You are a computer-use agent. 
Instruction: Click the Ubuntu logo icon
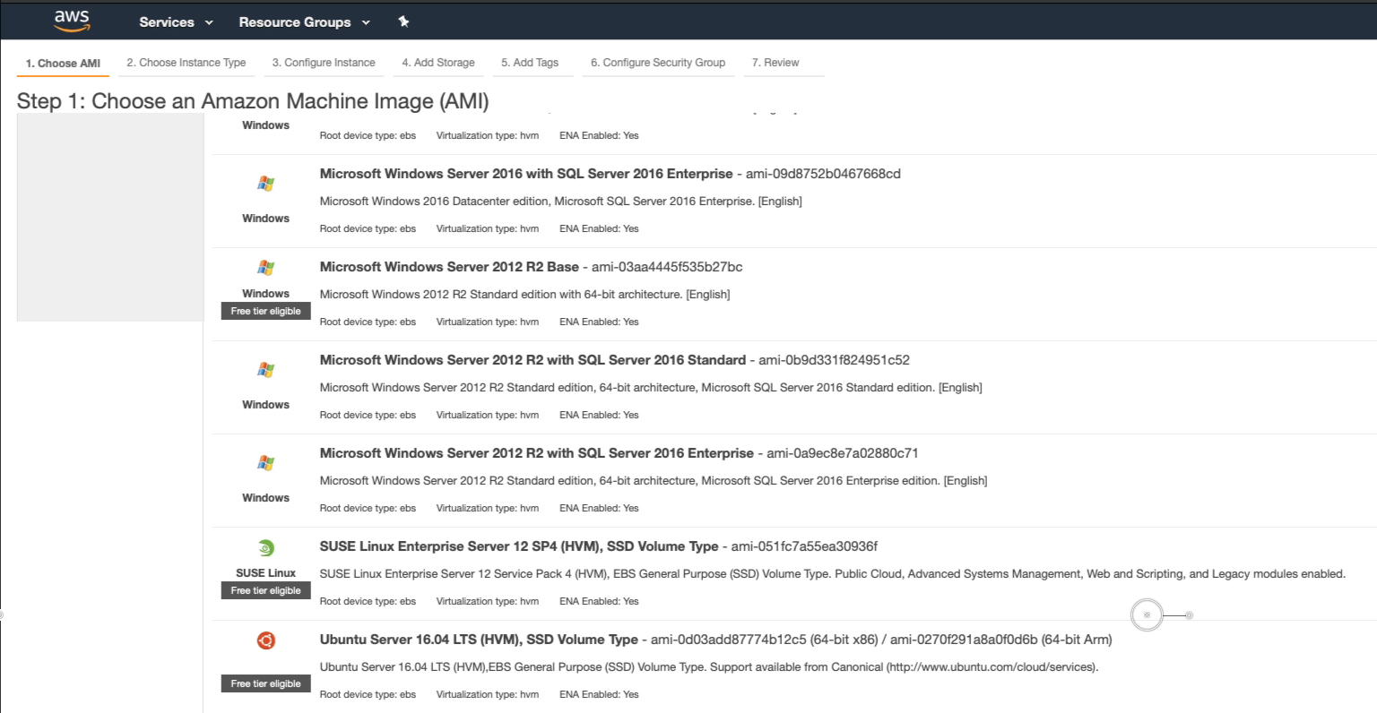point(265,640)
